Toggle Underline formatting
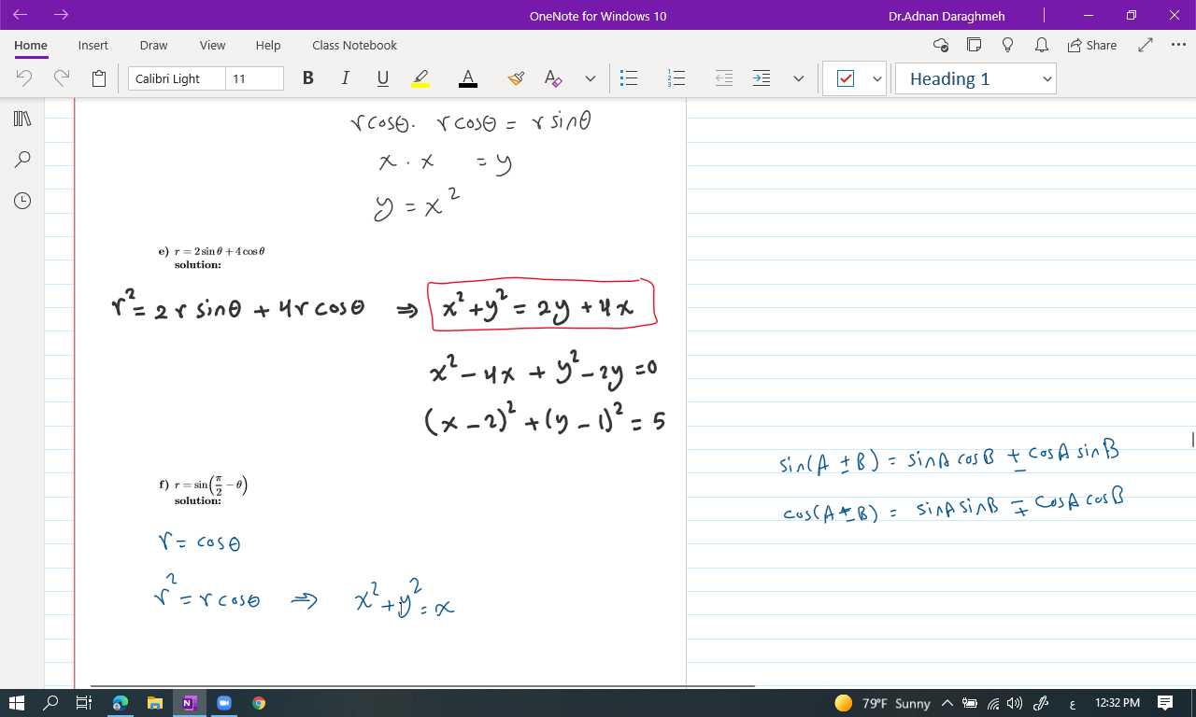The width and height of the screenshot is (1196, 717). (x=382, y=78)
